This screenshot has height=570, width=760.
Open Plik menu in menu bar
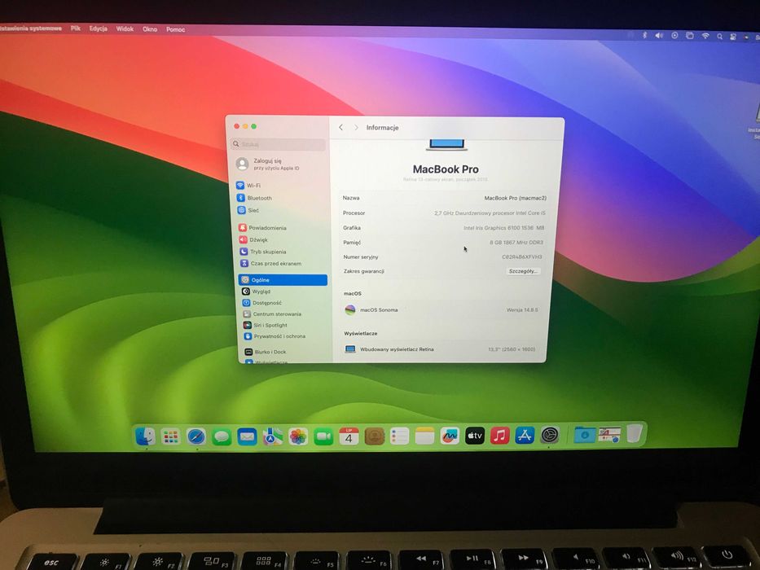click(x=76, y=28)
